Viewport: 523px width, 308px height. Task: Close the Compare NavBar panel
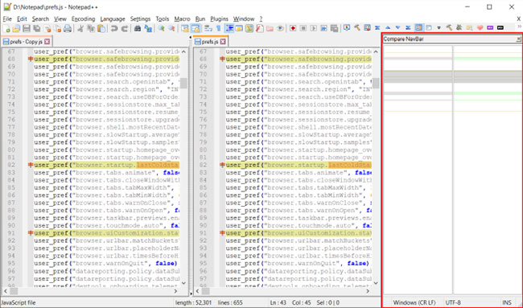pyautogui.click(x=519, y=39)
